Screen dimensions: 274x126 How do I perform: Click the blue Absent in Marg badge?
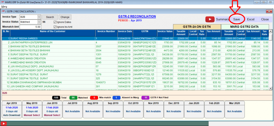pos(117,98)
